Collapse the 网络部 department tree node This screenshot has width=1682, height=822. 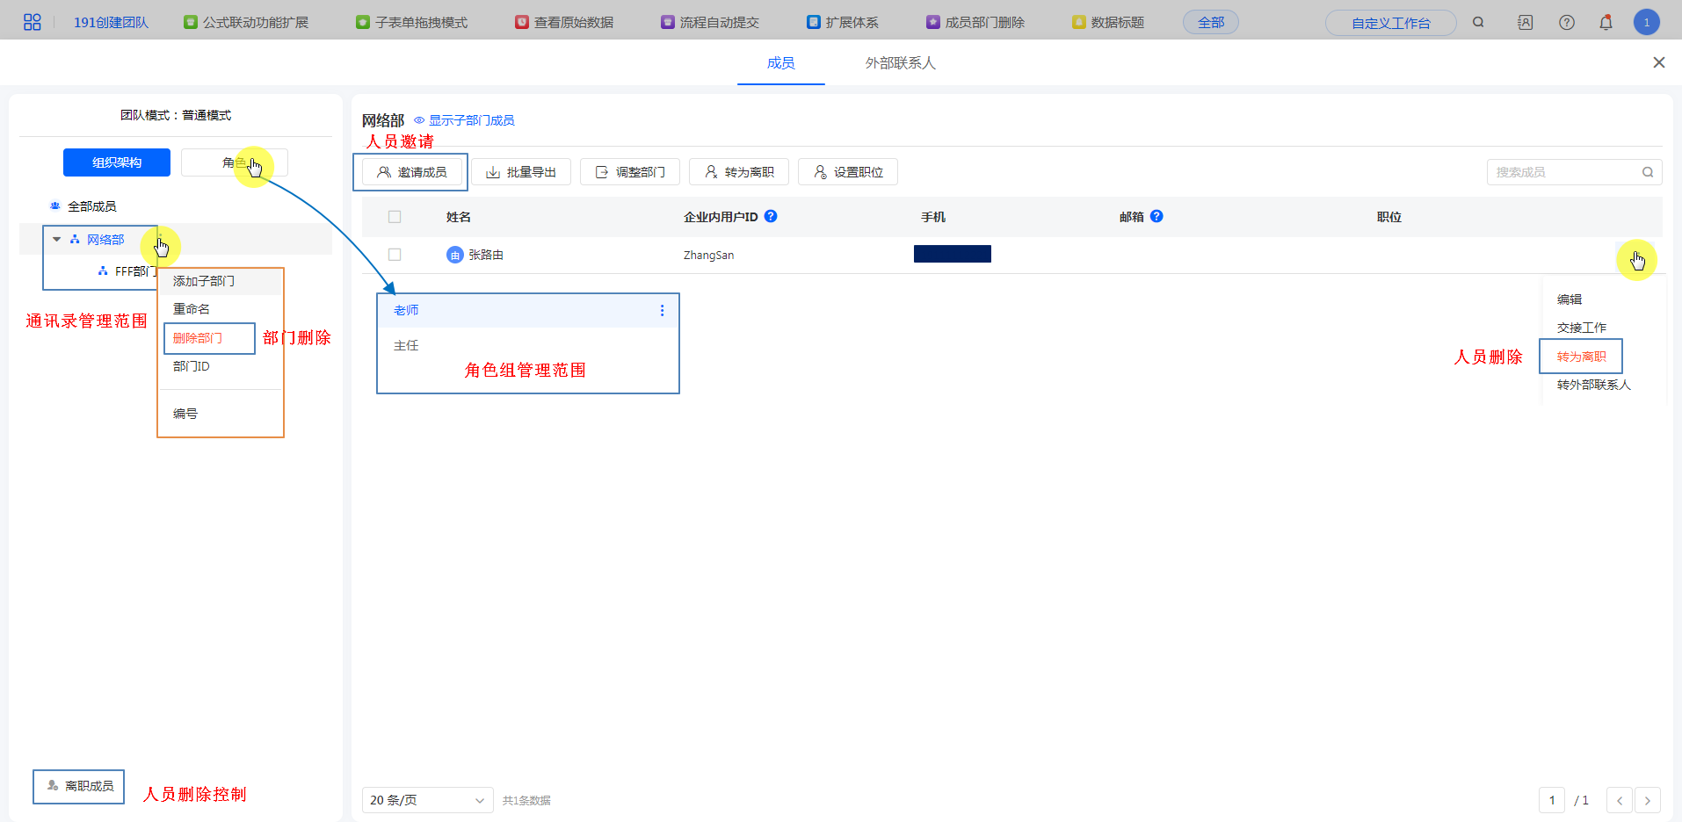coord(57,239)
